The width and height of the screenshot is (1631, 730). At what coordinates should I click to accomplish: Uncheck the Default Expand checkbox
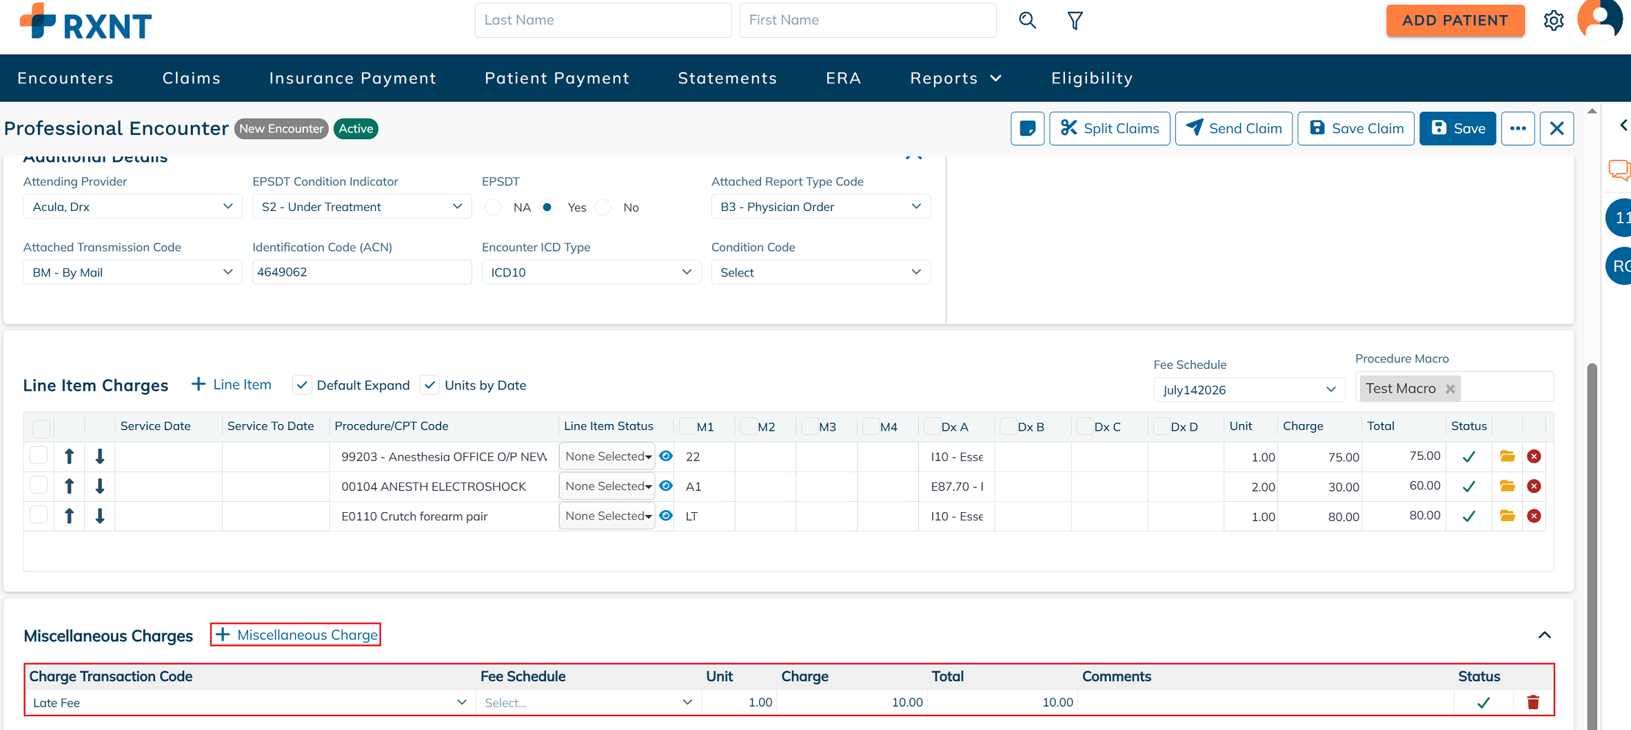(x=302, y=385)
